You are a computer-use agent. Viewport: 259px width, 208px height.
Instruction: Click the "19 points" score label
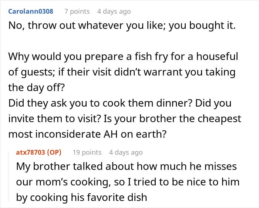(x=87, y=152)
